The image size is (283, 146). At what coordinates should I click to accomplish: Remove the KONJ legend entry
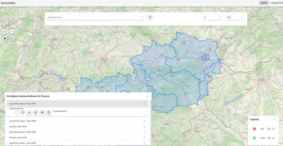coord(269,138)
